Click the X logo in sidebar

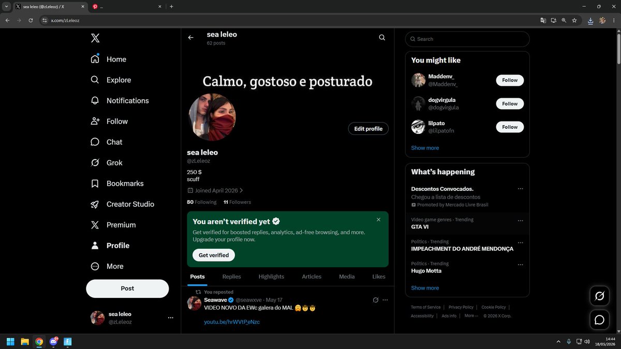pos(95,38)
